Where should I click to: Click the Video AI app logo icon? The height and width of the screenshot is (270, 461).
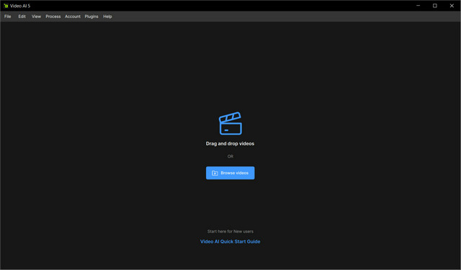pos(6,6)
